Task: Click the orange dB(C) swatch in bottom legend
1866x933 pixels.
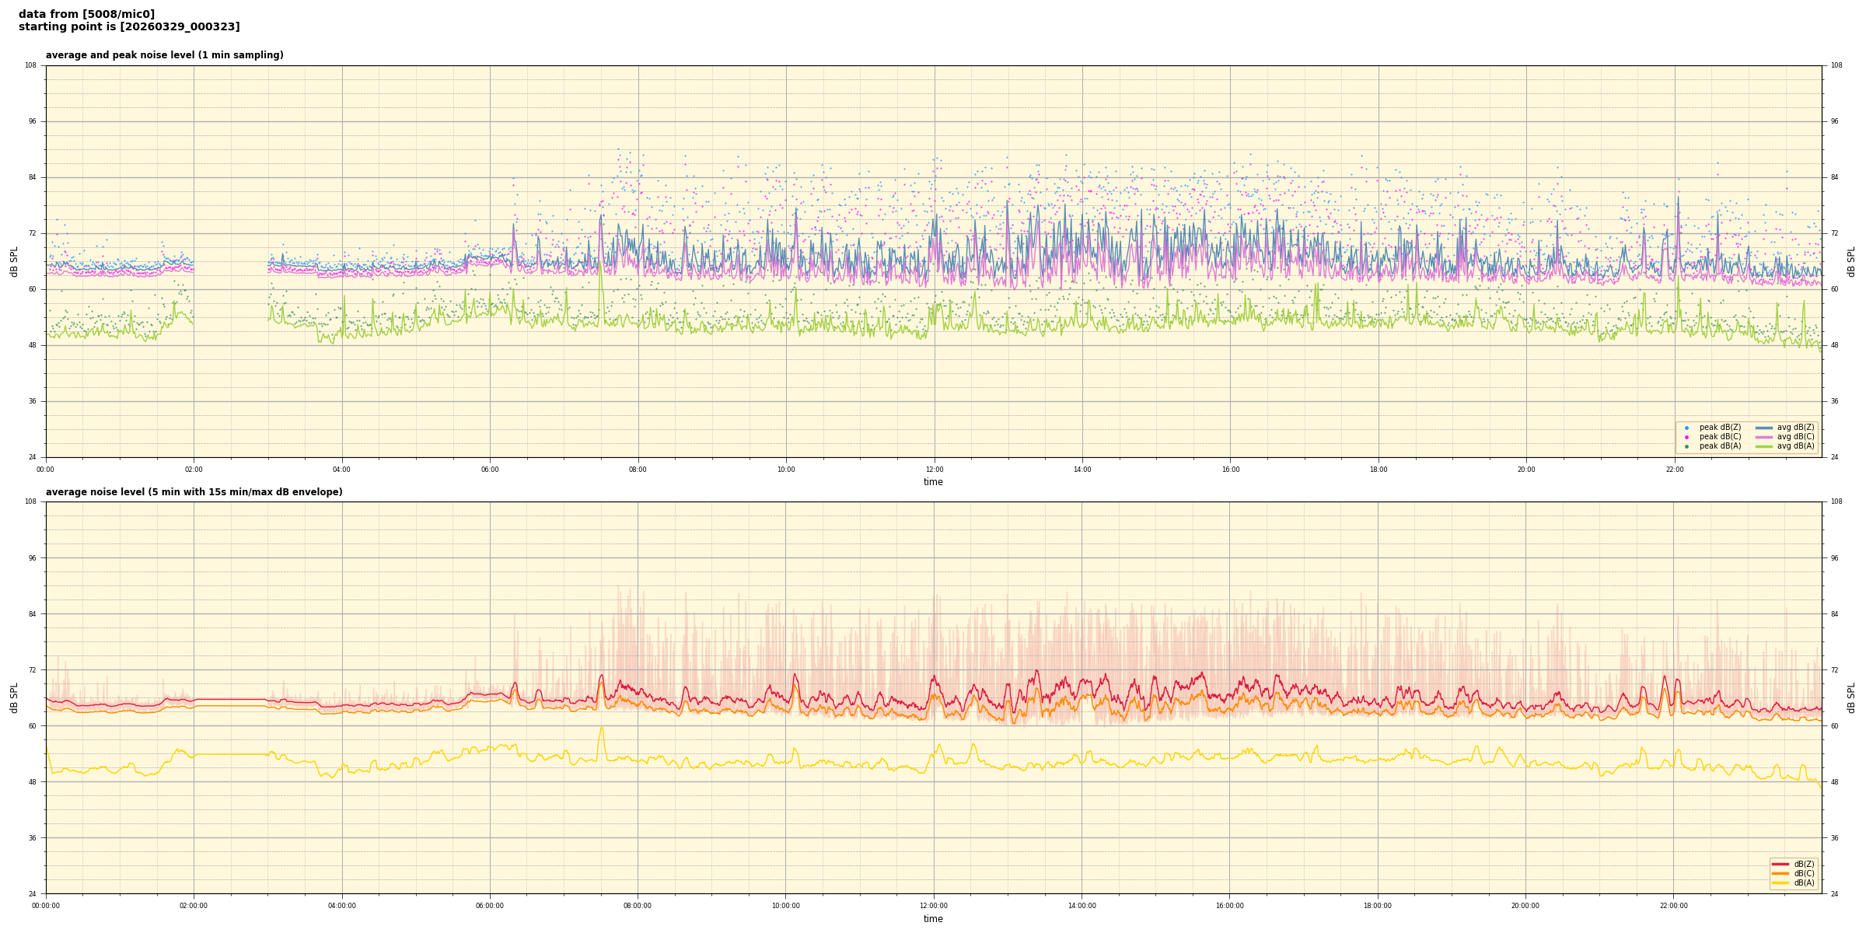Action: coord(1780,873)
